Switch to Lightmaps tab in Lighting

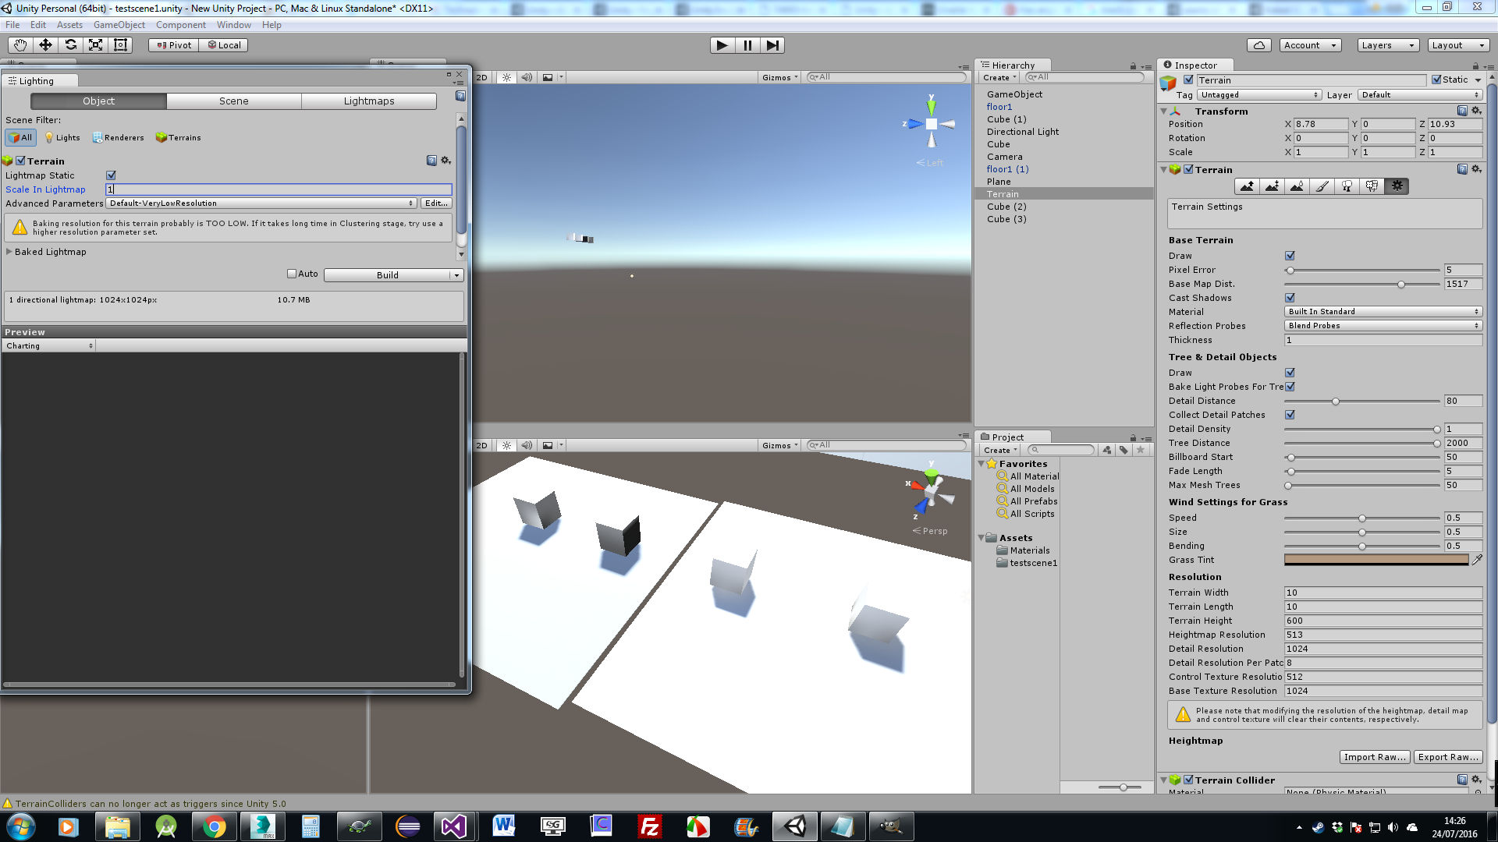pos(369,101)
